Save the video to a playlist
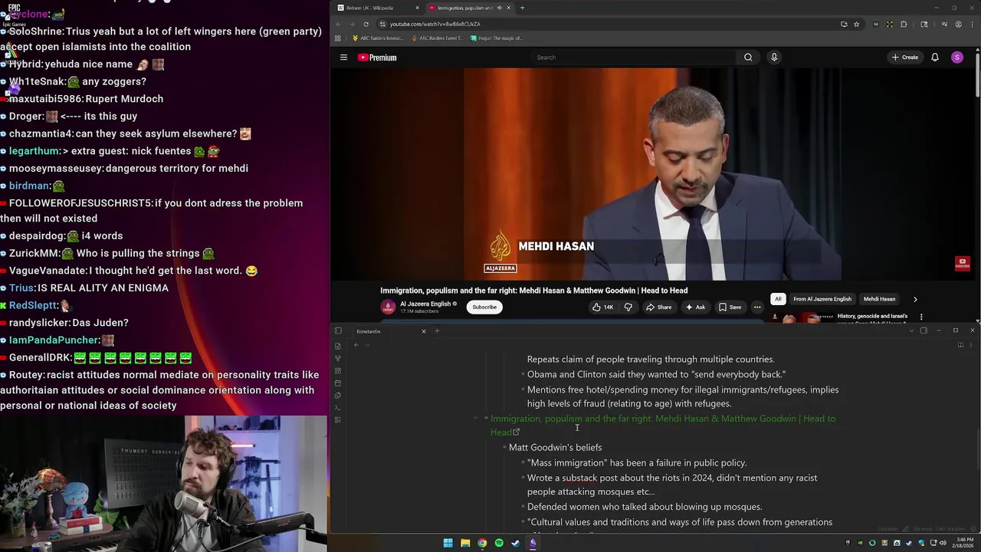Viewport: 981px width, 552px height. (x=730, y=307)
